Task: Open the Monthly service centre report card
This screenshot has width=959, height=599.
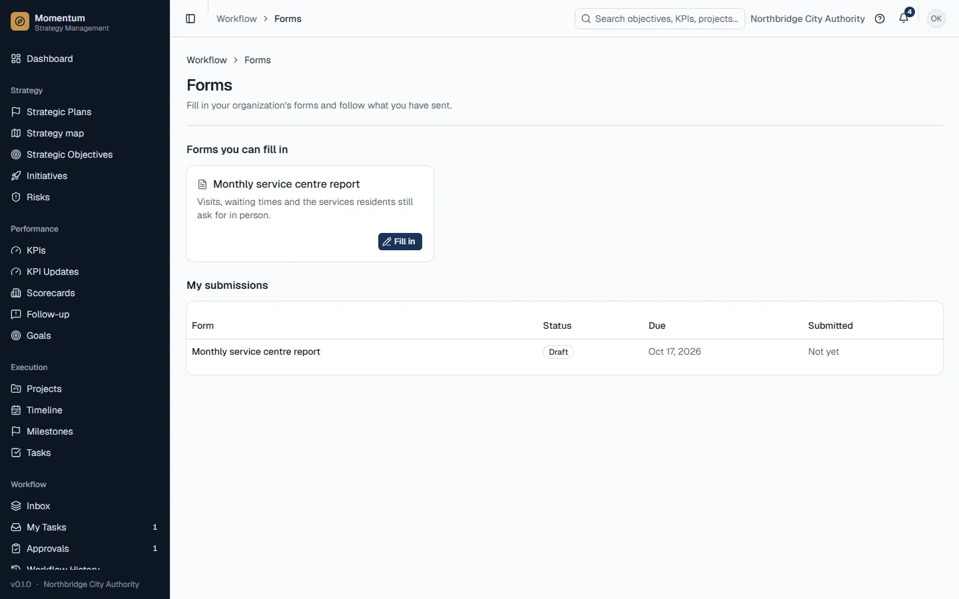Action: pos(310,214)
